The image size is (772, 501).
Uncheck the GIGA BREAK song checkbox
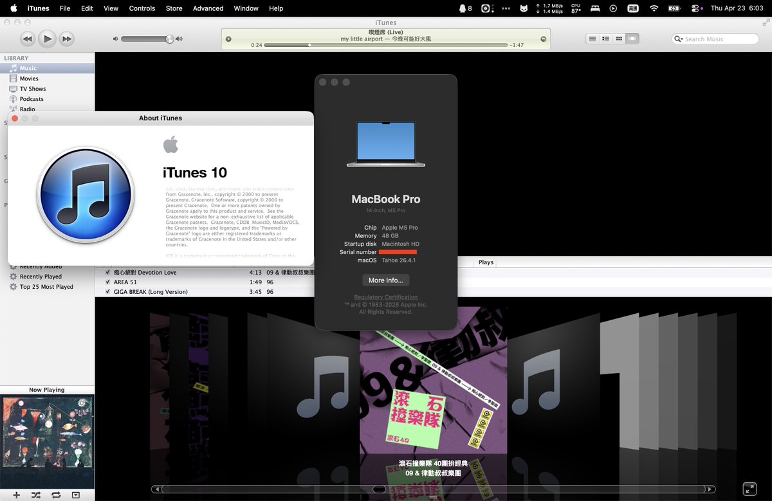click(x=107, y=292)
